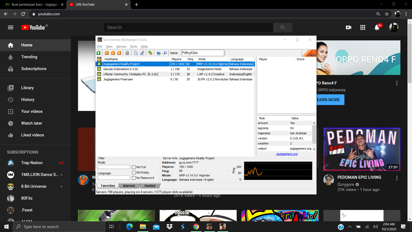
Task: Open Watch later in sidebar
Action: pyautogui.click(x=35, y=123)
